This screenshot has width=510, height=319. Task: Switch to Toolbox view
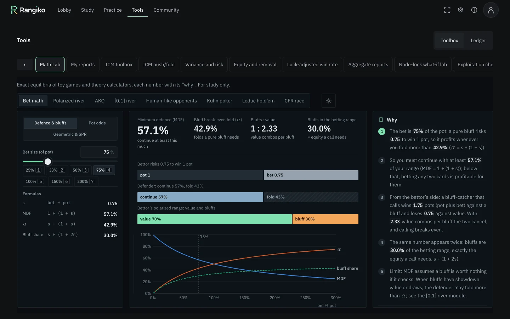[x=449, y=40]
